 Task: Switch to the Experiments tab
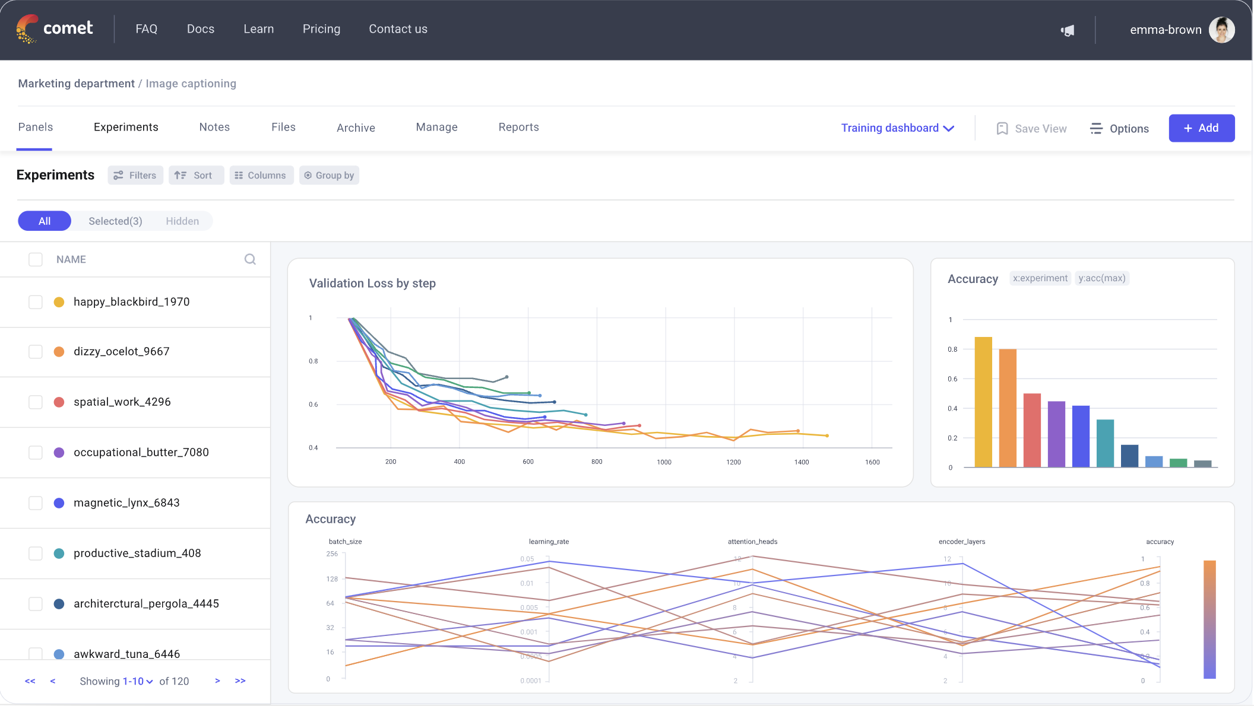click(126, 127)
